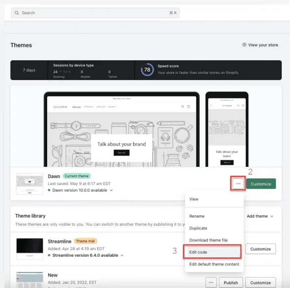Select the 7 days range in analytics bar

pos(29,70)
